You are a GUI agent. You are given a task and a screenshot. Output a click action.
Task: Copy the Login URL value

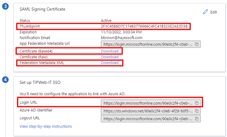(x=196, y=103)
